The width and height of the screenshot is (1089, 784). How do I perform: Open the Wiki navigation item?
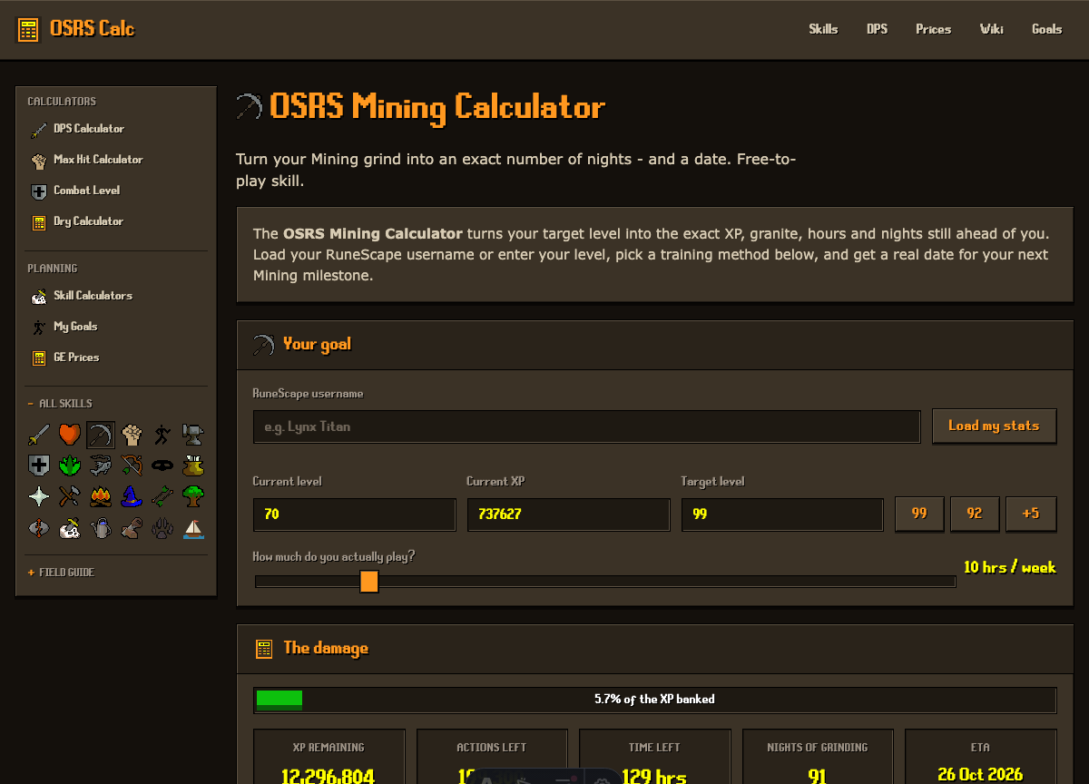[991, 29]
